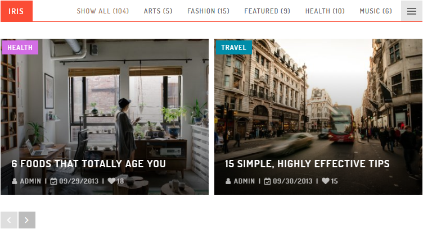
Task: Click heart icon on 15 Simple Tips post
Action: point(325,181)
